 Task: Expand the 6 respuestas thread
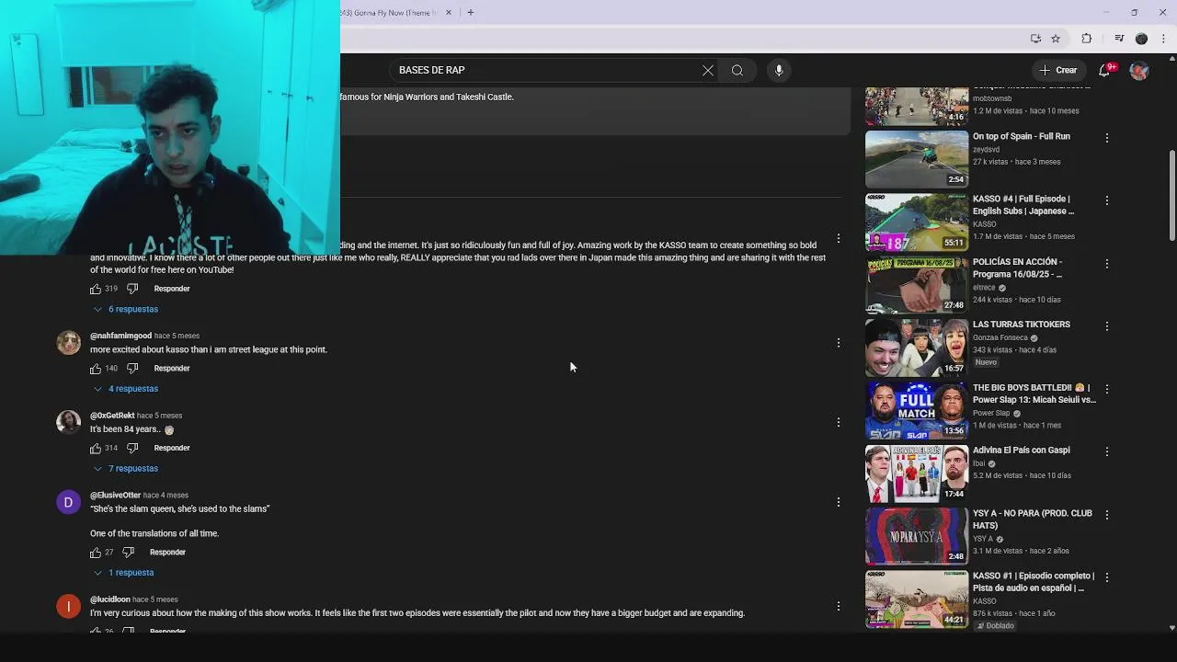pos(126,309)
